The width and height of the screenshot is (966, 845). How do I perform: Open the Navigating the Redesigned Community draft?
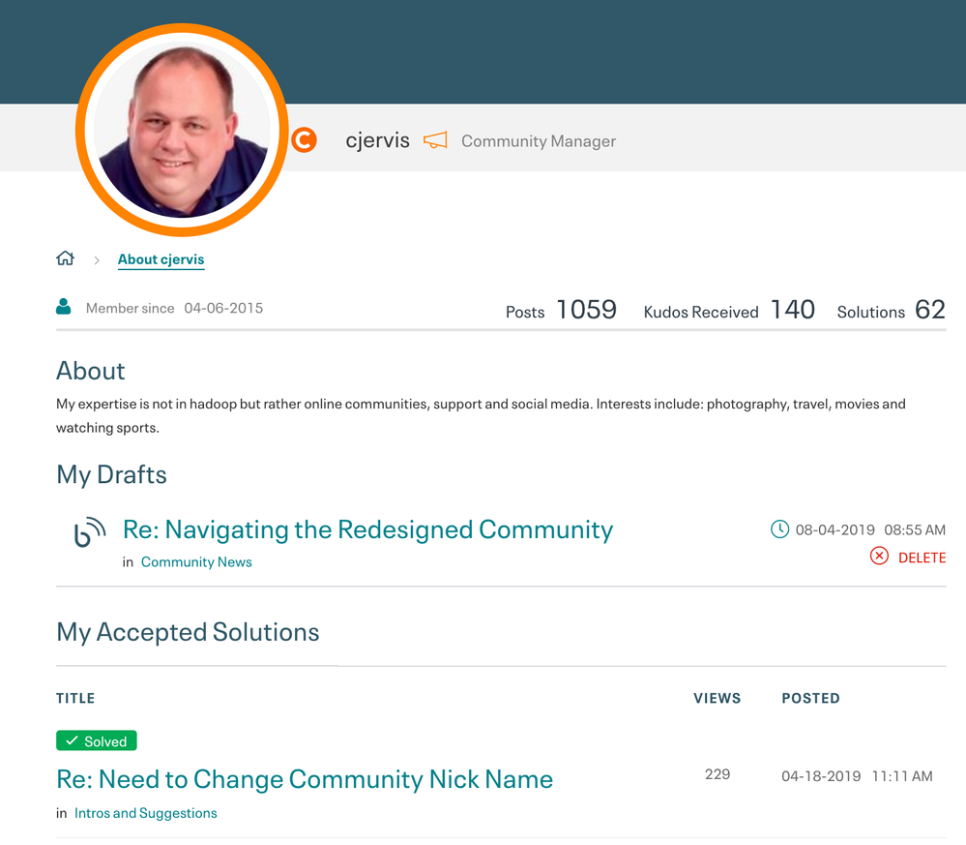pyautogui.click(x=367, y=529)
